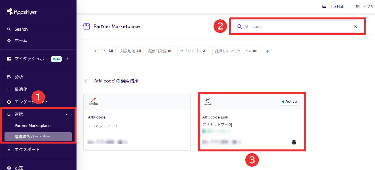The image size is (375, 170).
Task: Click the Active status badge
Action: coord(289,102)
